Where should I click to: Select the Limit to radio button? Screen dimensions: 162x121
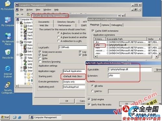[x=92, y=91]
